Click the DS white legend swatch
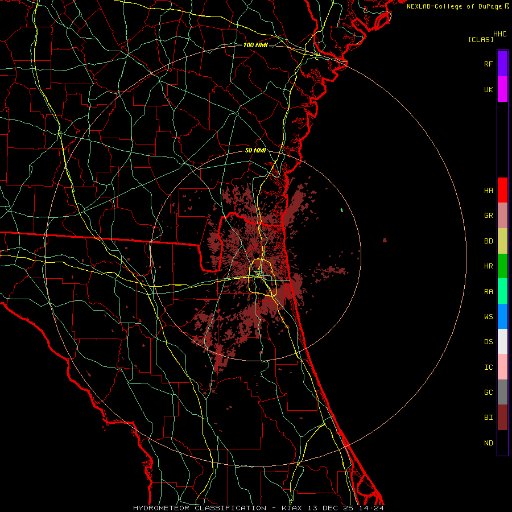Image resolution: width=512 pixels, height=512 pixels. click(x=502, y=341)
